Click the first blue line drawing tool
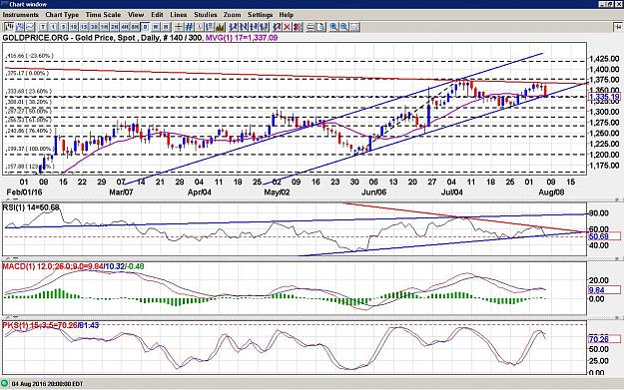The image size is (624, 390). pyautogui.click(x=233, y=27)
